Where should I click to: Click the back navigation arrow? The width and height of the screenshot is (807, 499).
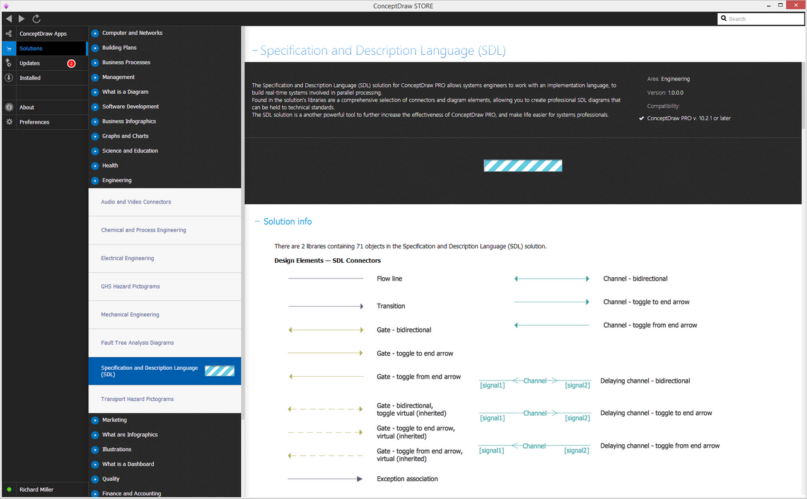point(9,19)
